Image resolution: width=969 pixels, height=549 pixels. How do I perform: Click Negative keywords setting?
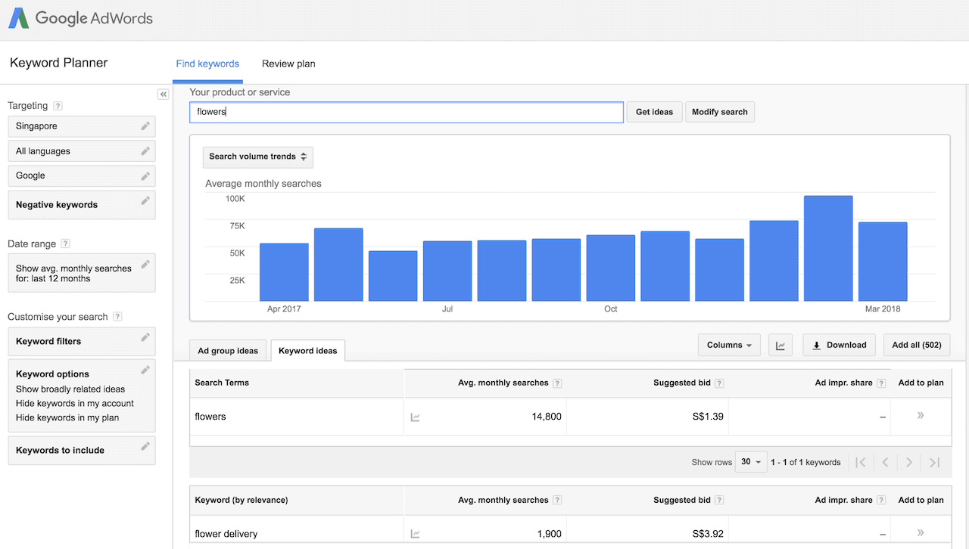pyautogui.click(x=82, y=205)
